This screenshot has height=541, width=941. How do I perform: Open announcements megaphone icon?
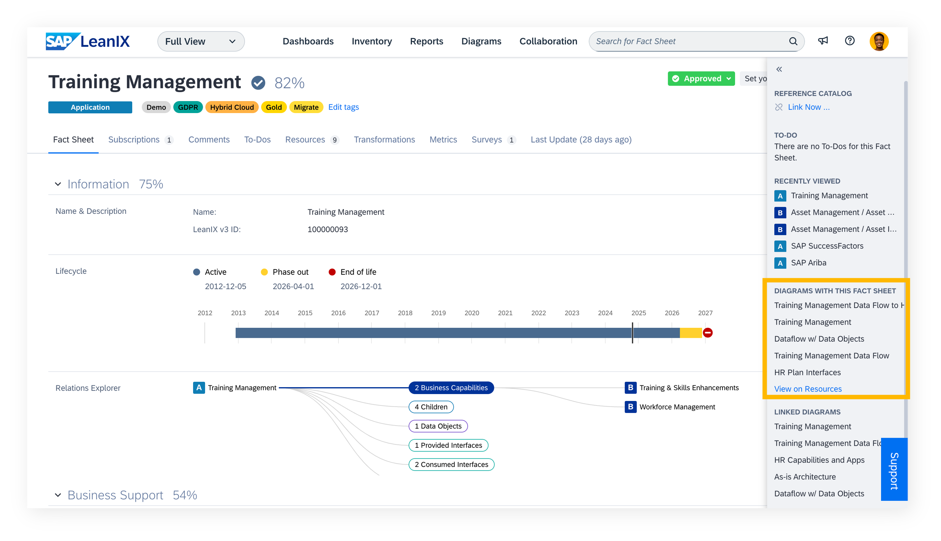[823, 41]
